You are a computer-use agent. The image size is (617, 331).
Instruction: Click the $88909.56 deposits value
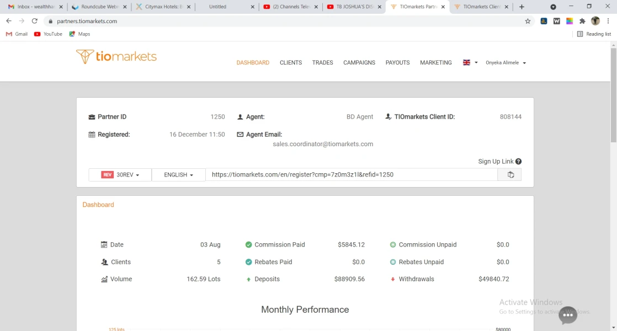pos(349,279)
